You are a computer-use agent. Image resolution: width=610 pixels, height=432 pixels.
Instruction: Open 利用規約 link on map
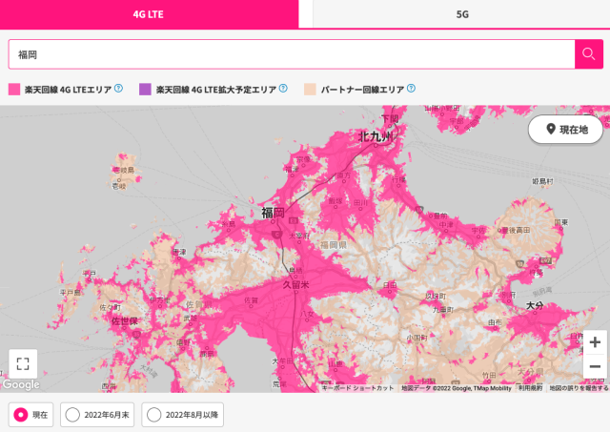(530, 388)
